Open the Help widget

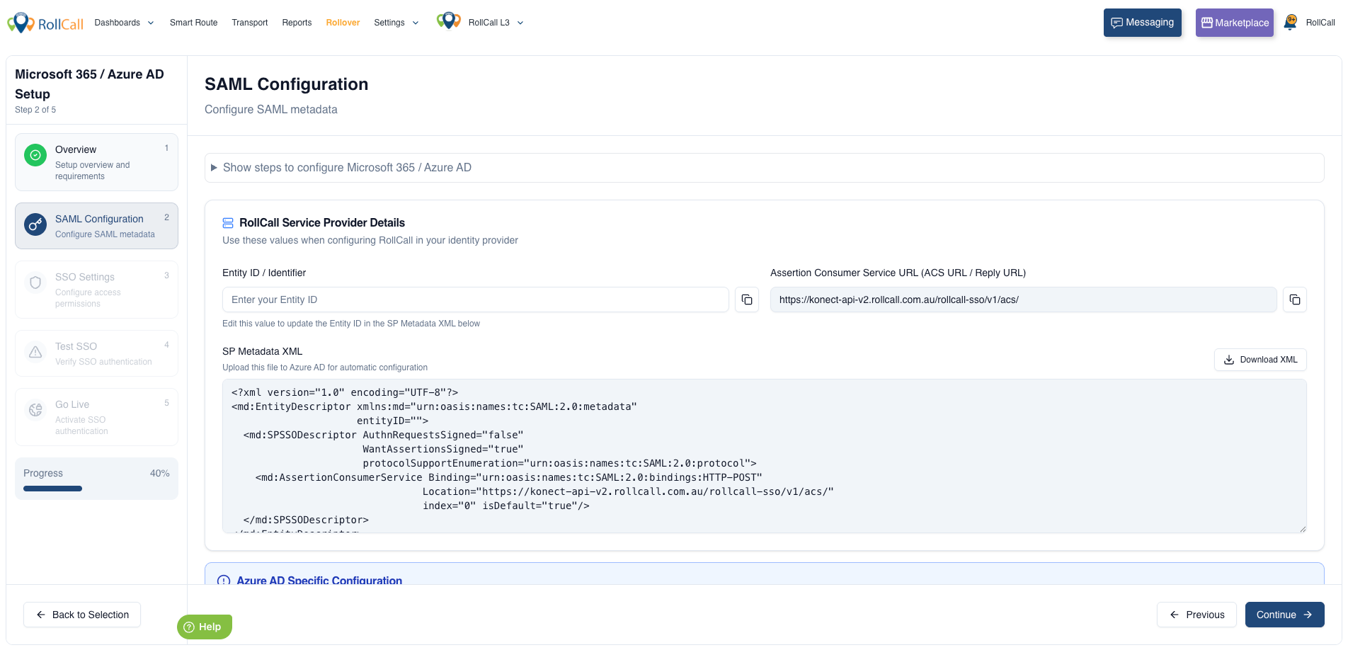tap(204, 627)
